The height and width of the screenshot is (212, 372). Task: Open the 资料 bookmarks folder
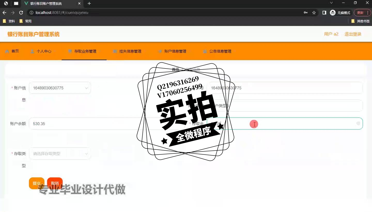point(9,21)
